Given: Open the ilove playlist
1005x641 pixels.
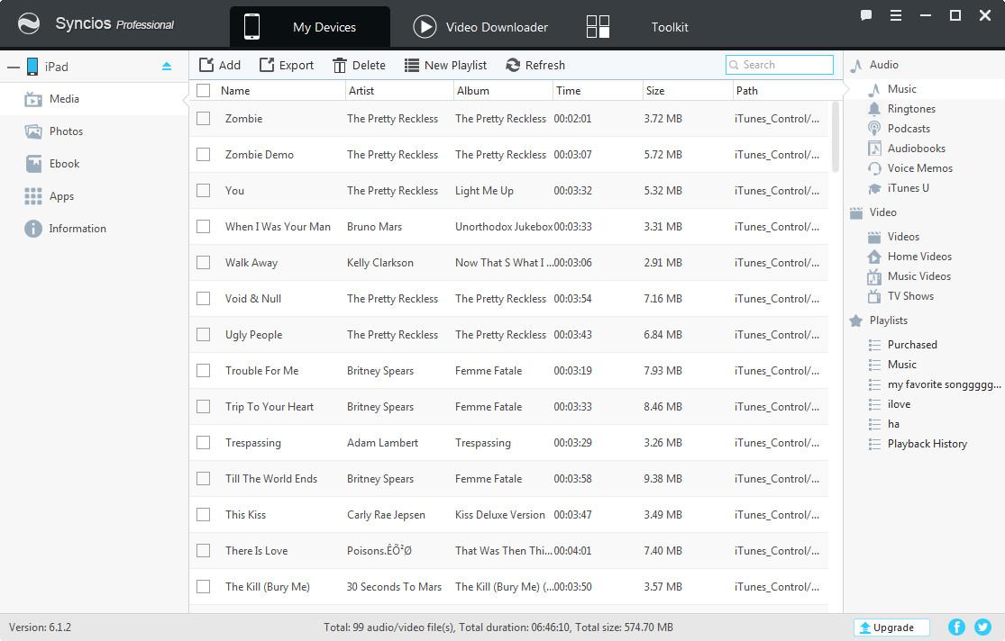Looking at the screenshot, I should 889,405.
